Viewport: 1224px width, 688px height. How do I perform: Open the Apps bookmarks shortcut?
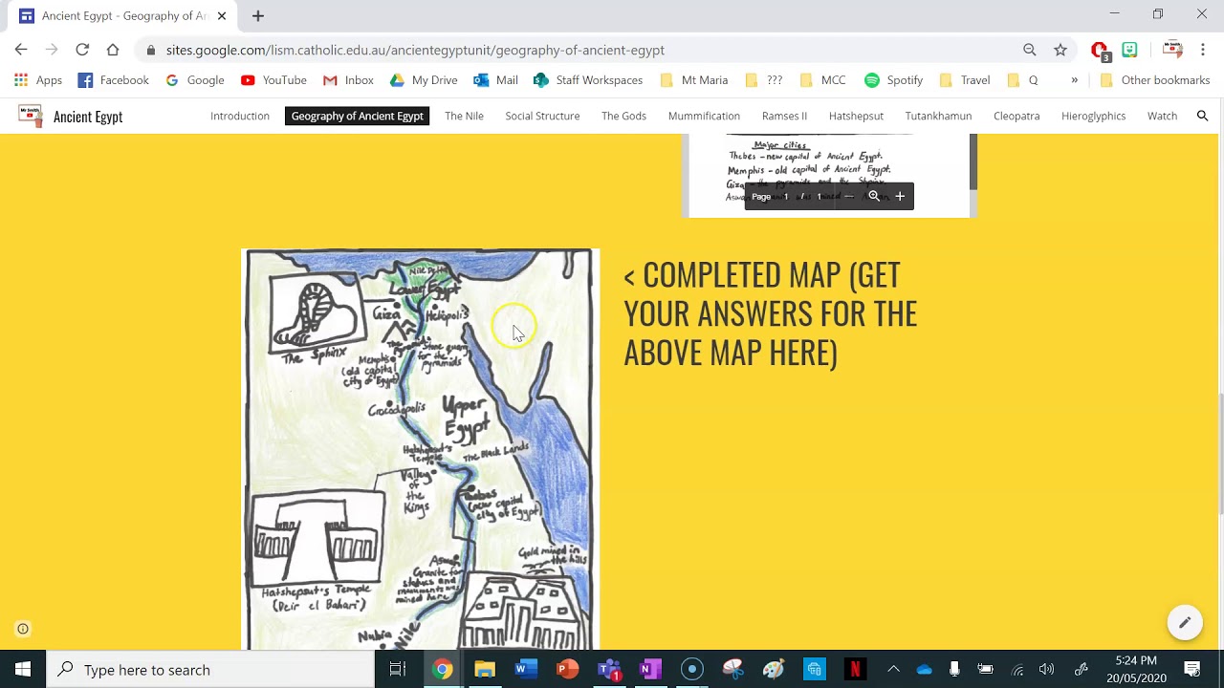pyautogui.click(x=38, y=80)
